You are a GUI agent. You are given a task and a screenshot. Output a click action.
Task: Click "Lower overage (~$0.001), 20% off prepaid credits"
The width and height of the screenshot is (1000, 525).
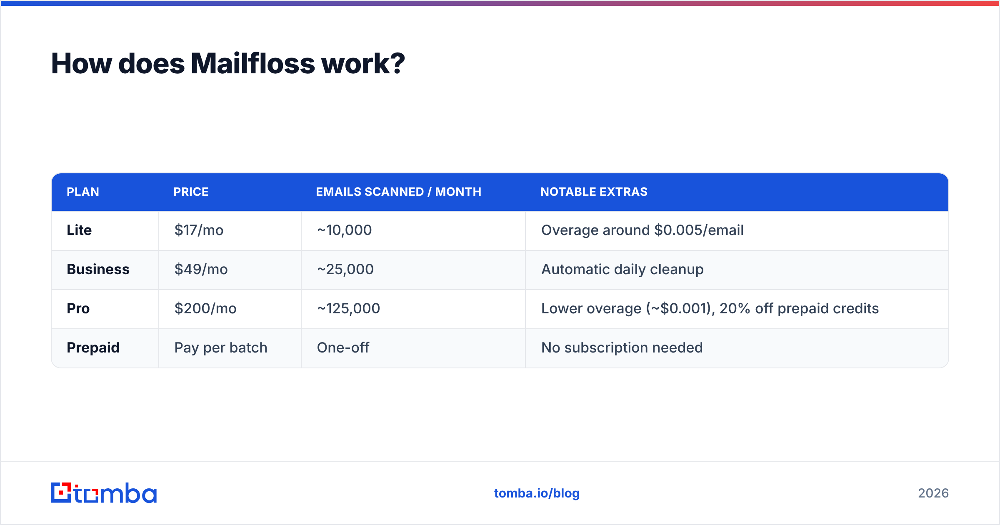[x=710, y=308]
